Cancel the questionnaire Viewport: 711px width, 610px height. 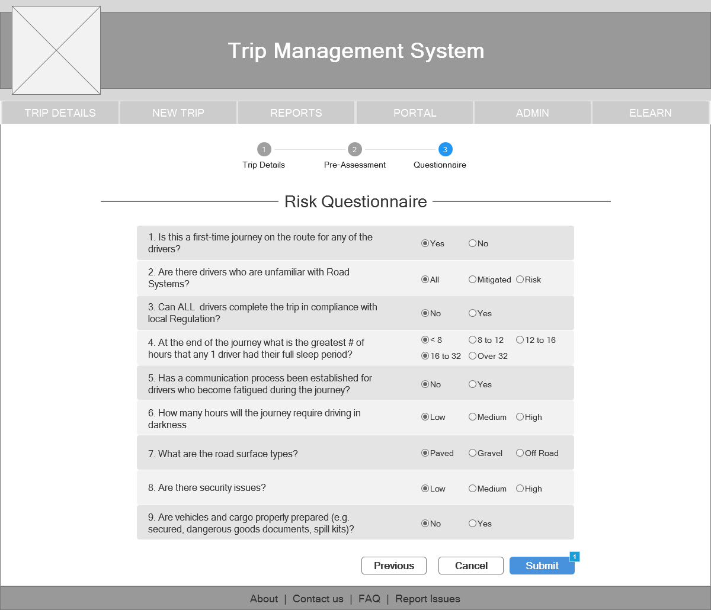pos(471,566)
